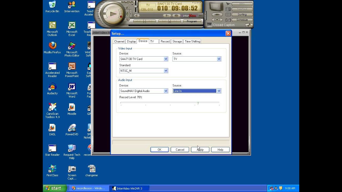This screenshot has width=342, height=192.
Task: Switch to the Record tab
Action: (165, 41)
